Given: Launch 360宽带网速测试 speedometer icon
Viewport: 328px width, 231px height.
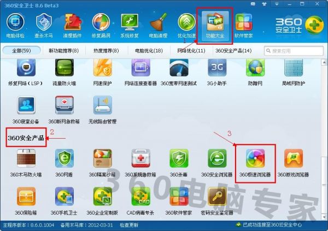Looking at the screenshot, I should tap(179, 69).
